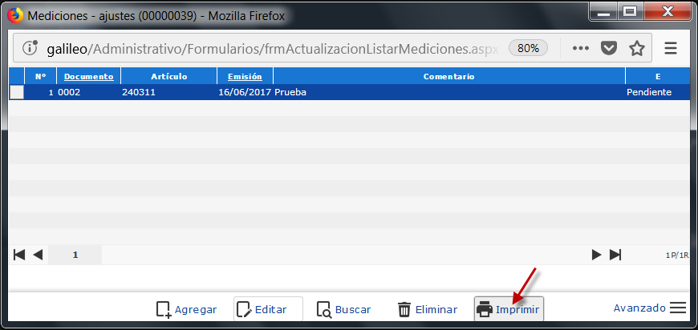Expand the Avanzado options menu
Screen dimensions: 698x330
point(678,308)
